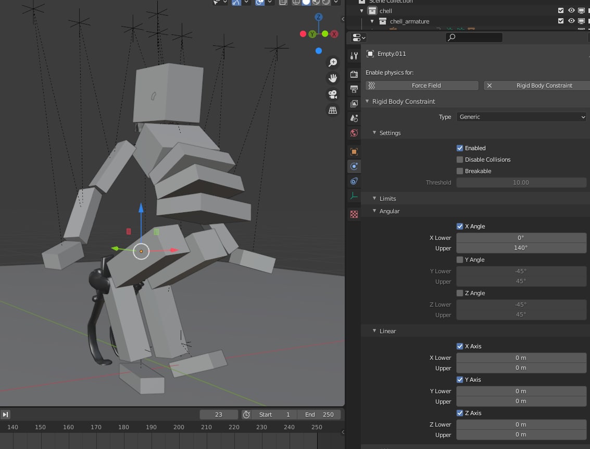
Task: Enable the Z Angle checkbox
Action: click(459, 293)
